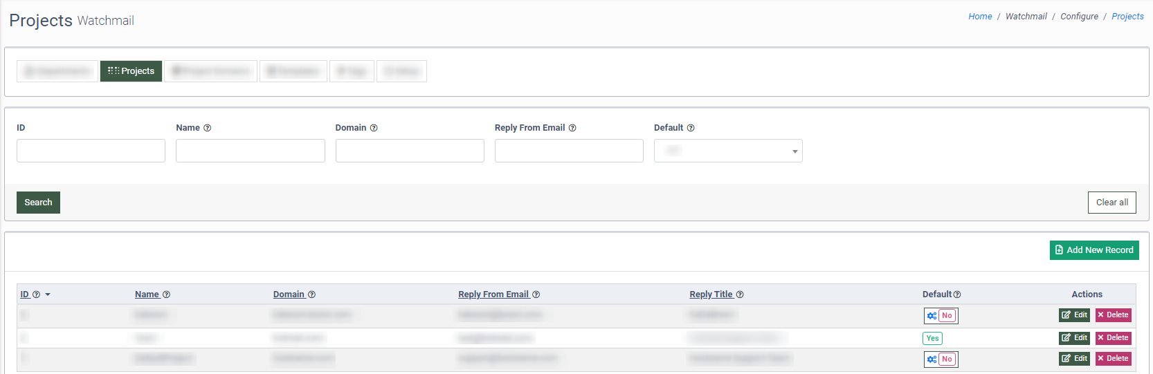Image resolution: width=1153 pixels, height=374 pixels.
Task: Open the Default filter dropdown
Action: coord(728,151)
